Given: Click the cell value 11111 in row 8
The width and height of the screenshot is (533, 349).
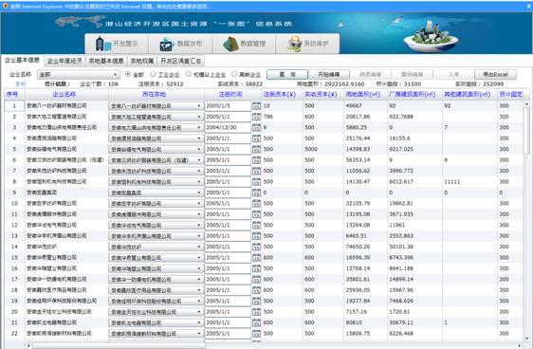Looking at the screenshot, I should 452,182.
